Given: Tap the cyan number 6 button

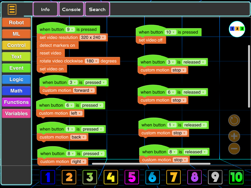Looking at the screenshot, I should pyautogui.click(x=153, y=177).
